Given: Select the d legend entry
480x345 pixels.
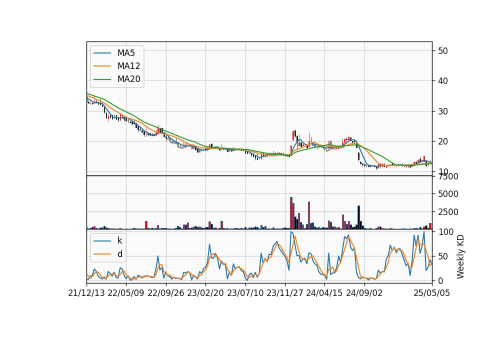Looking at the screenshot, I should tap(119, 254).
